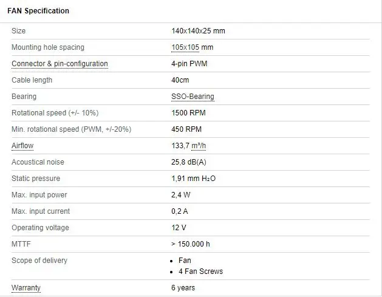The image size is (382, 297).
Task: Select the Size row label
Action: click(19, 31)
